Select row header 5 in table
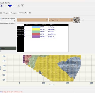 [21, 37]
